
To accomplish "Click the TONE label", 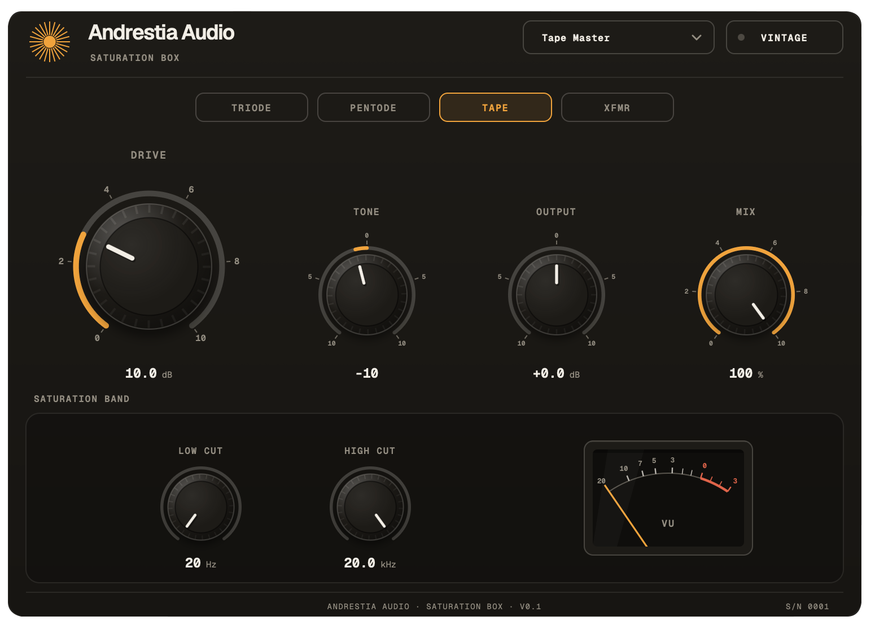I will click(x=366, y=212).
